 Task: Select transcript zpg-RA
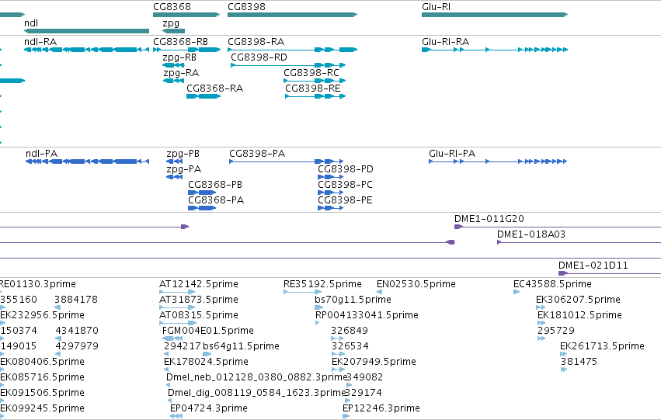click(x=181, y=73)
